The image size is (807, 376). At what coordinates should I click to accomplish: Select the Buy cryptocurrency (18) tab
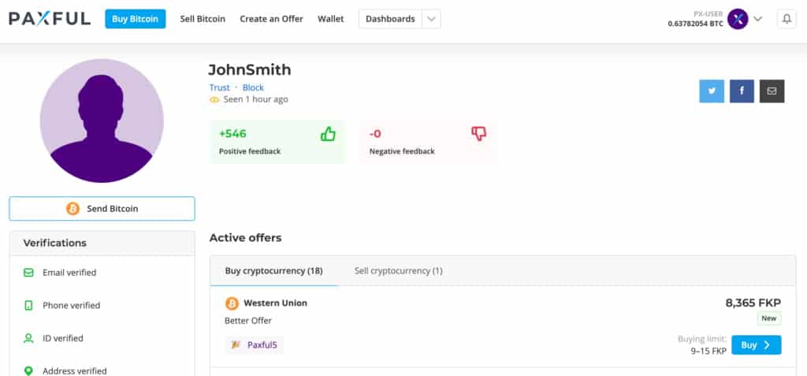(x=273, y=271)
